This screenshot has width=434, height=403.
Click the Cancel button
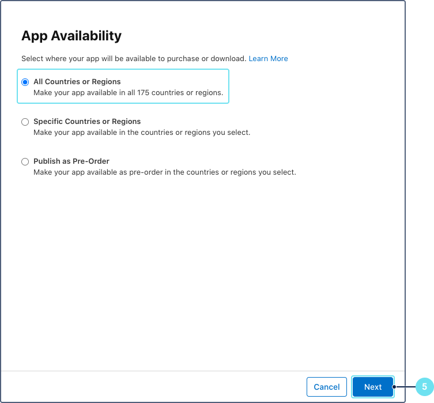click(327, 387)
